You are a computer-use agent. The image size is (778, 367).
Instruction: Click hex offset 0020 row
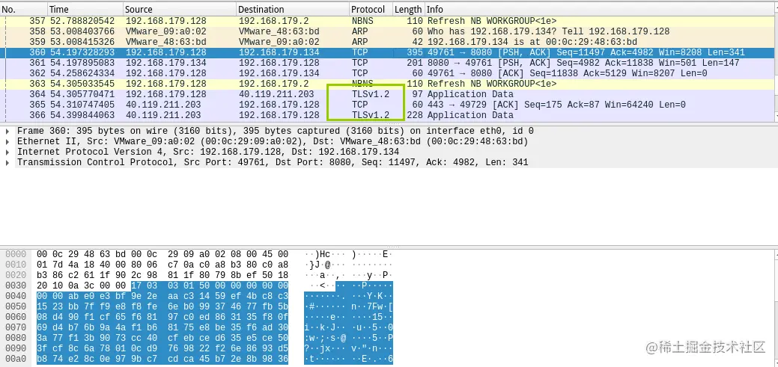pyautogui.click(x=15, y=275)
